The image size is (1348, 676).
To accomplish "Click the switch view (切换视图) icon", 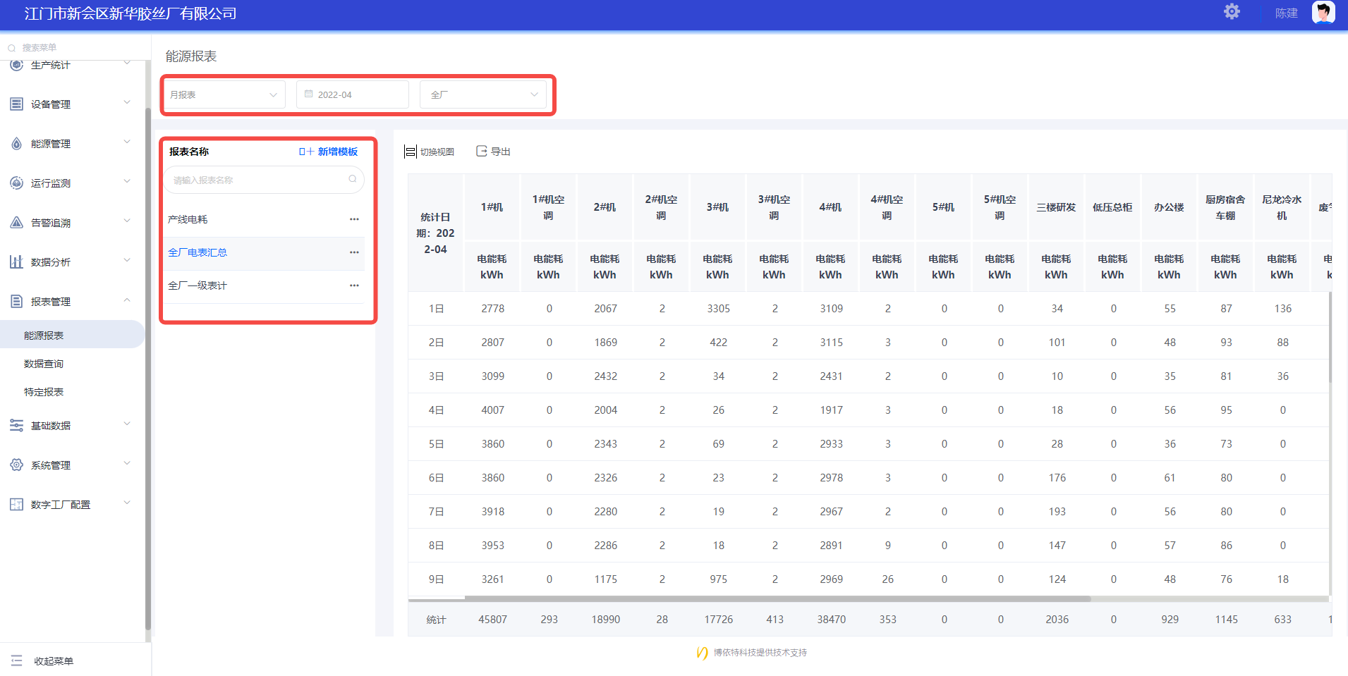I will pos(411,152).
